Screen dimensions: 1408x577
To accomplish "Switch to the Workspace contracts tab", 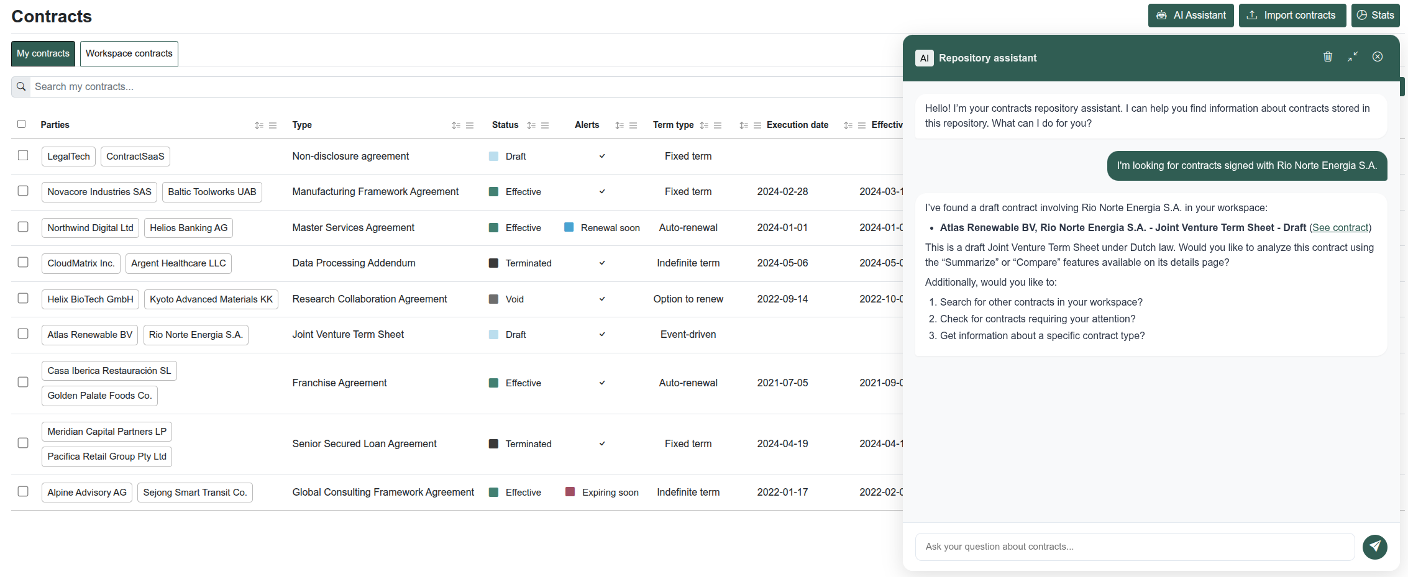I will coord(129,53).
